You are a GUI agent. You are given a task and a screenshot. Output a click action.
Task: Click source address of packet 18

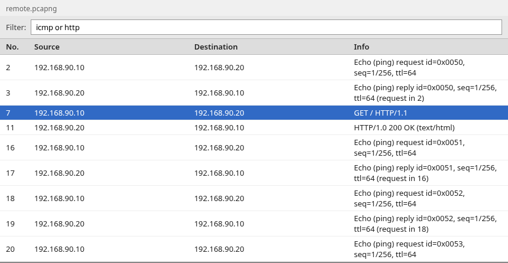pos(59,198)
